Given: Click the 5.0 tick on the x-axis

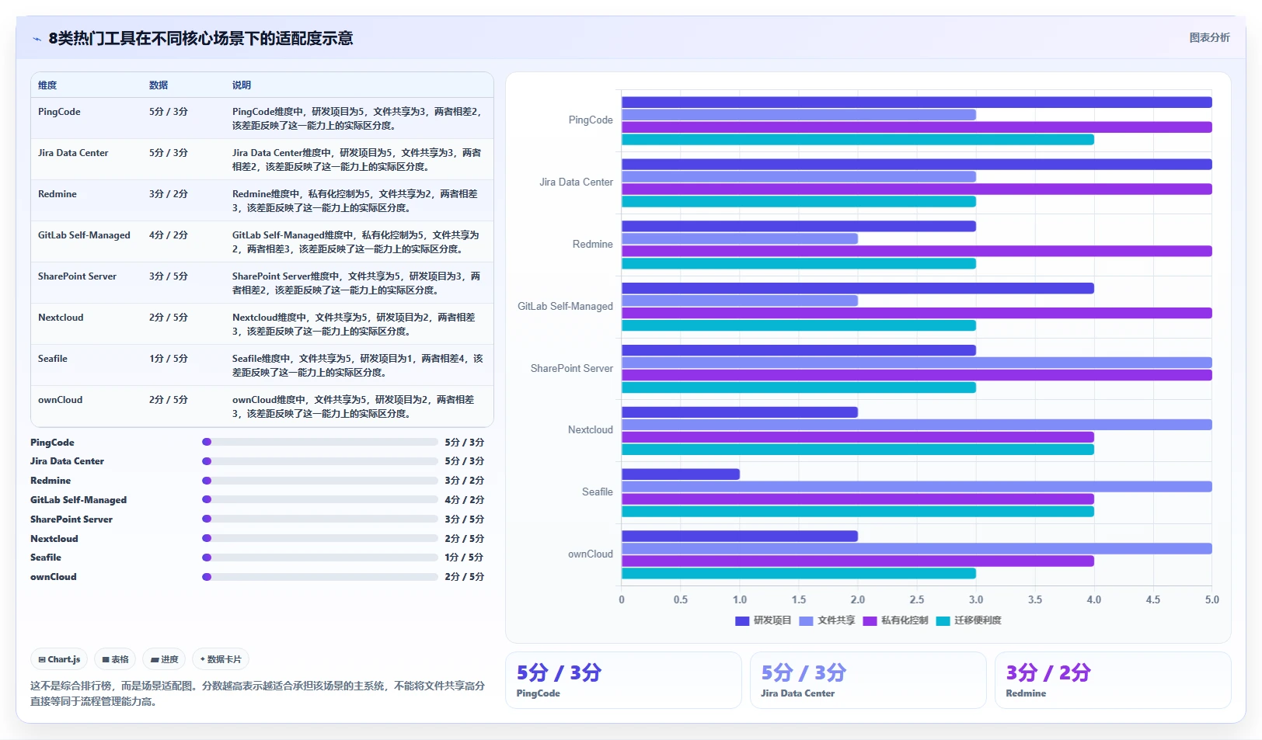Looking at the screenshot, I should click(x=1211, y=600).
